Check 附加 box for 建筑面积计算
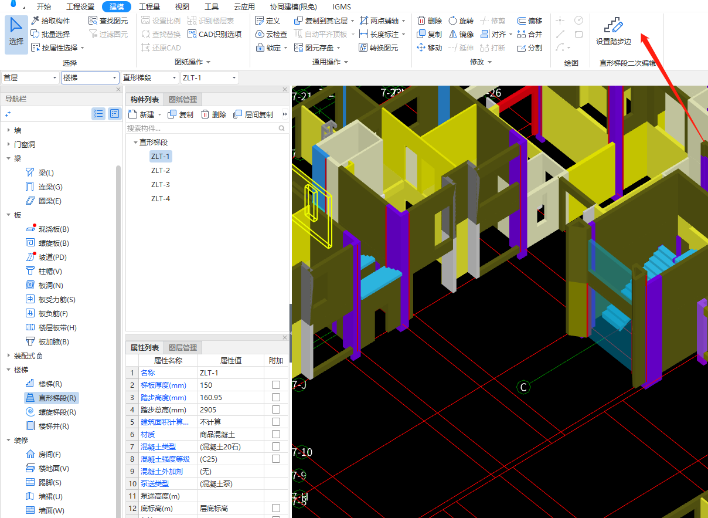708x518 pixels. point(276,422)
